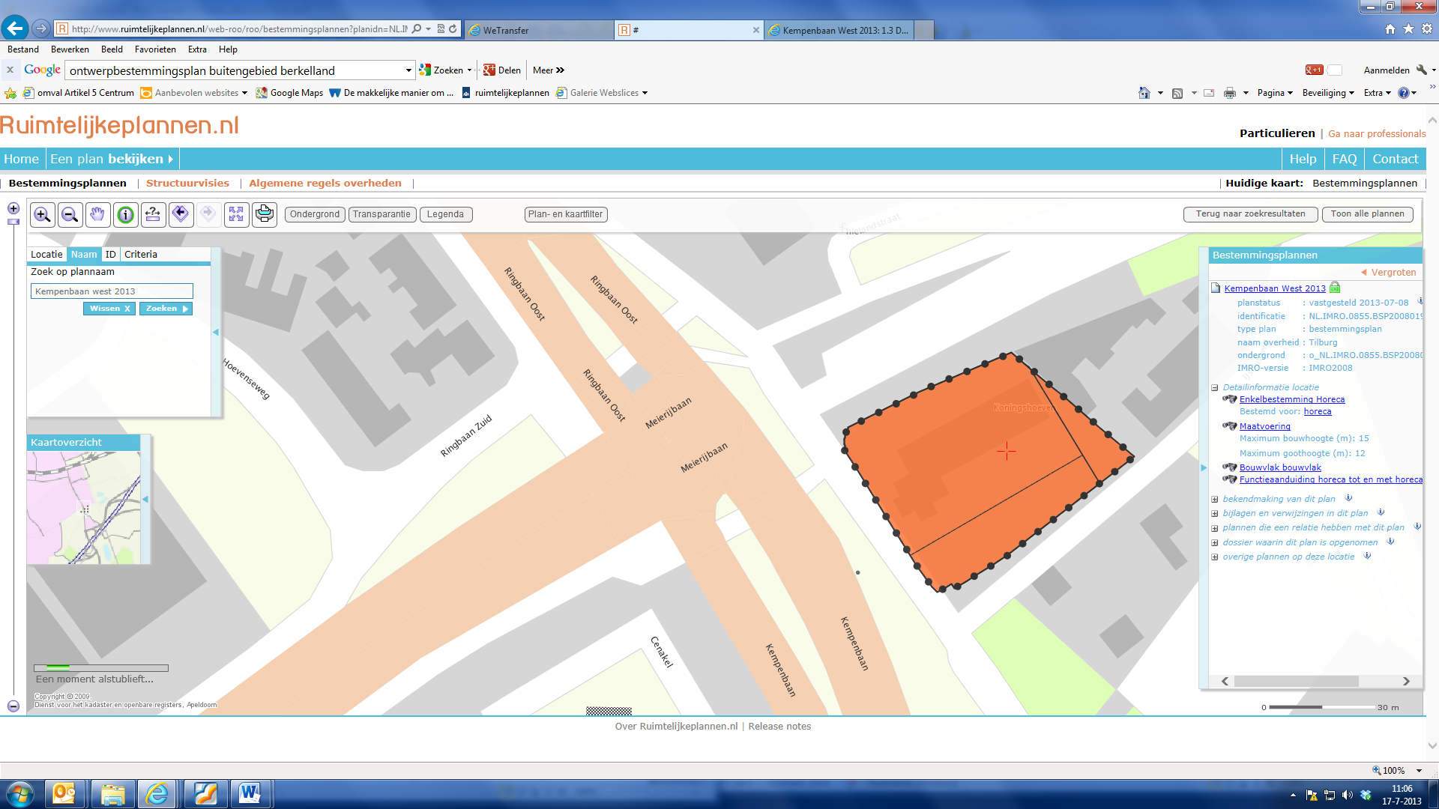Open Word from Windows taskbar
1439x809 pixels.
point(250,793)
